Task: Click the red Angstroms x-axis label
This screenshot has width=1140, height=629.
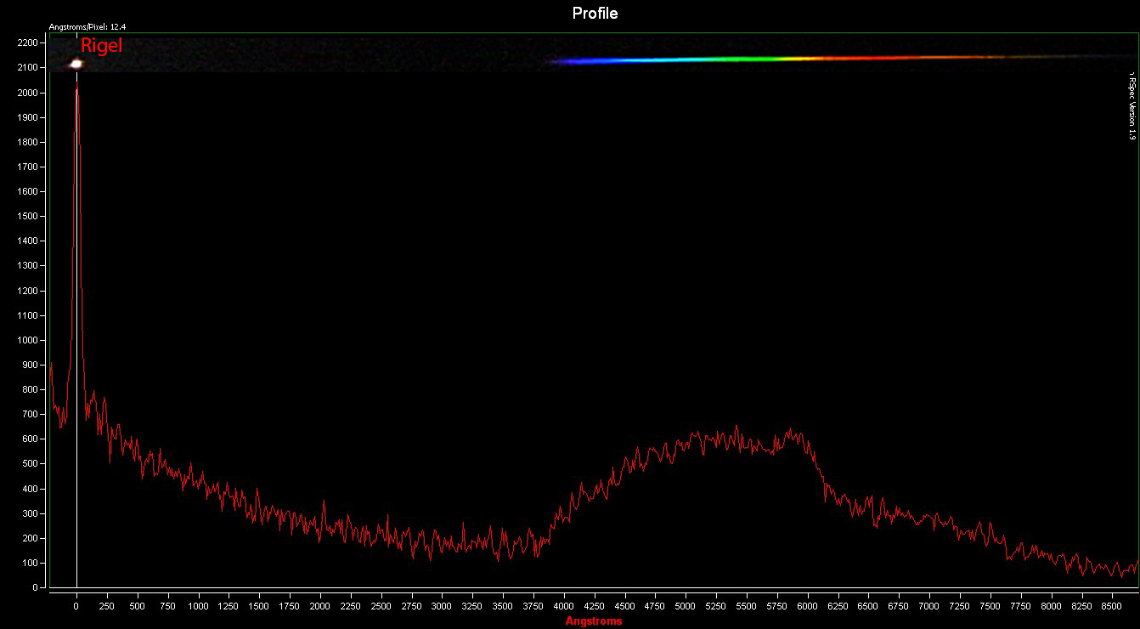Action: pos(594,621)
